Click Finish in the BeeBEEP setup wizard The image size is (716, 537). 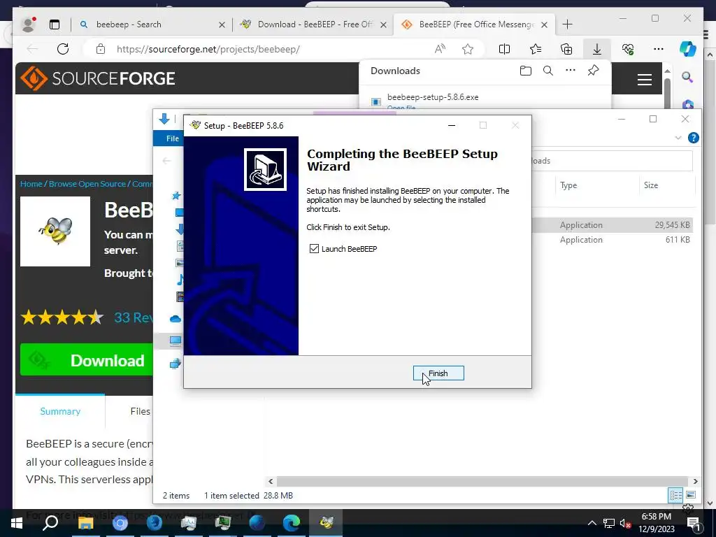point(438,373)
